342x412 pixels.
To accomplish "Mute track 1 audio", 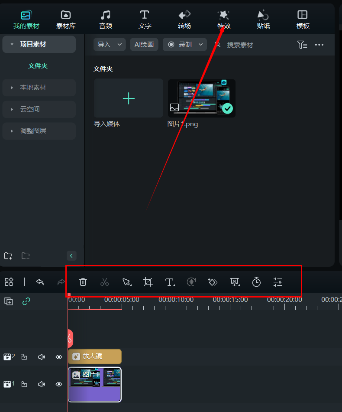I will point(42,384).
